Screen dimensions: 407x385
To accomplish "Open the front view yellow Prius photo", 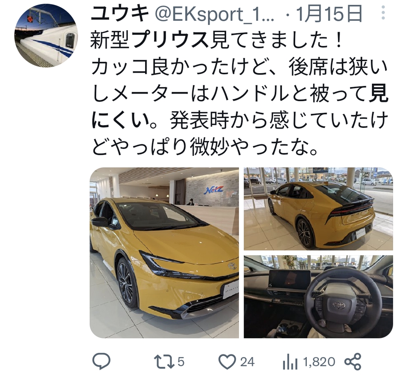I will 164,253.
